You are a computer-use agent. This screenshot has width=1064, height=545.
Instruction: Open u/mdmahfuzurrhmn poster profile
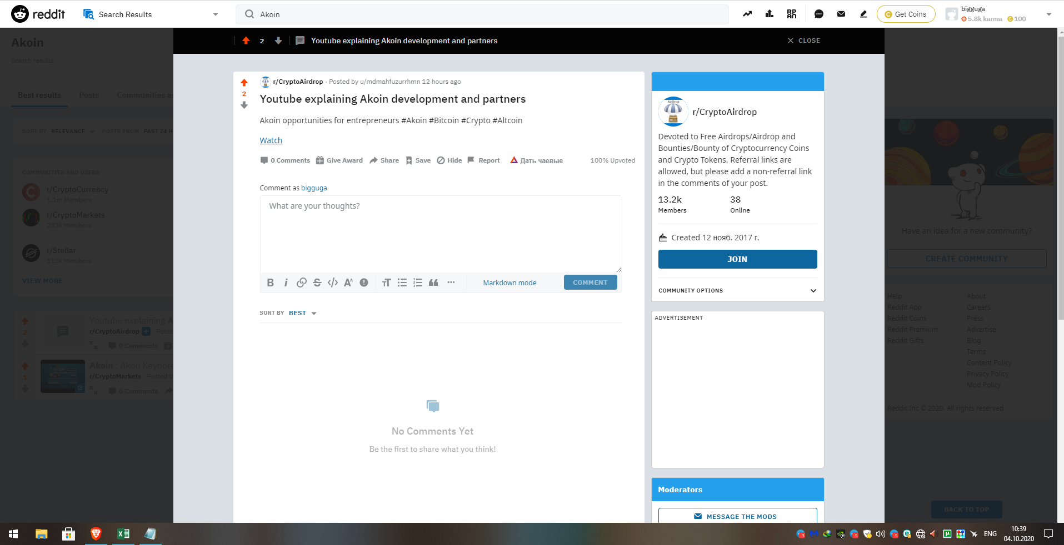coord(390,82)
